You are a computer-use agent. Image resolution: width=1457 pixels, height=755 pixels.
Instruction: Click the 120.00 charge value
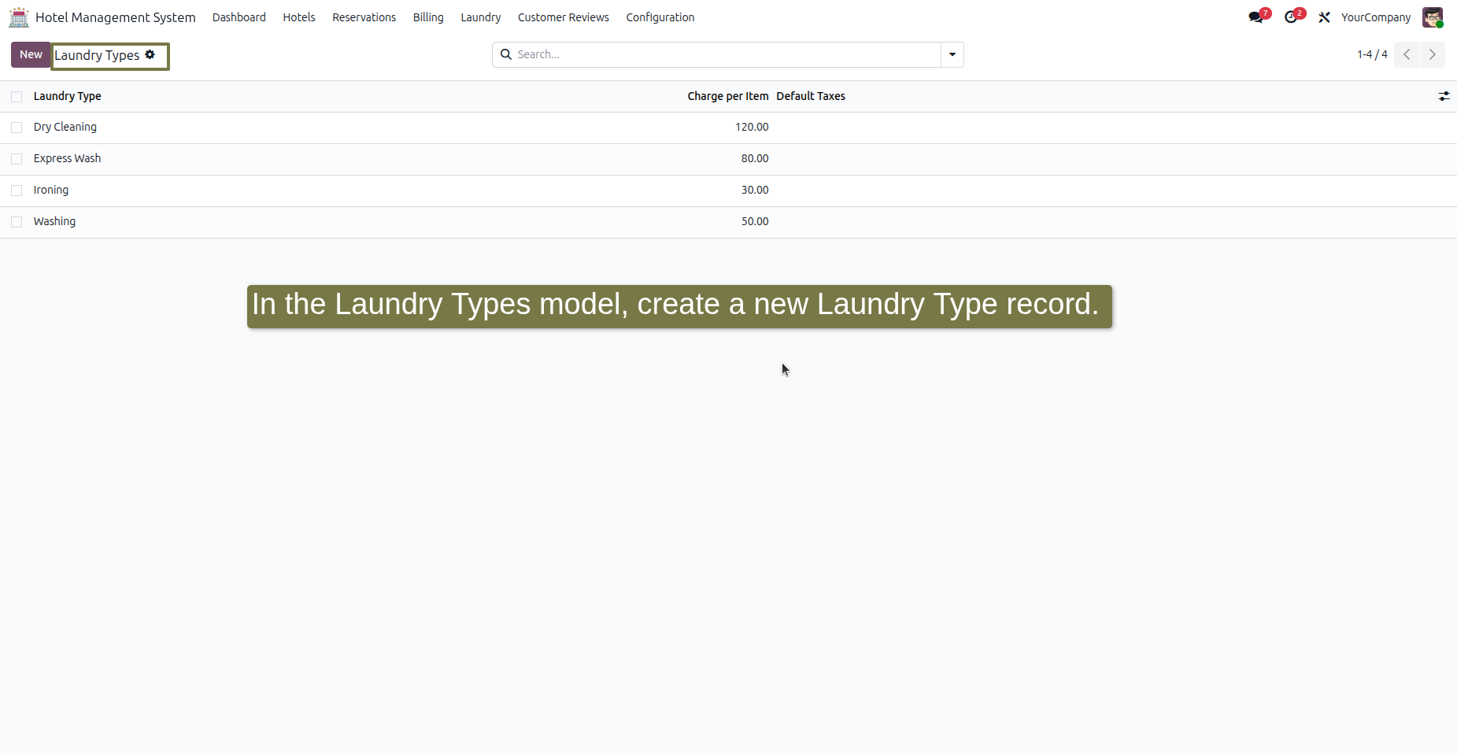point(752,127)
